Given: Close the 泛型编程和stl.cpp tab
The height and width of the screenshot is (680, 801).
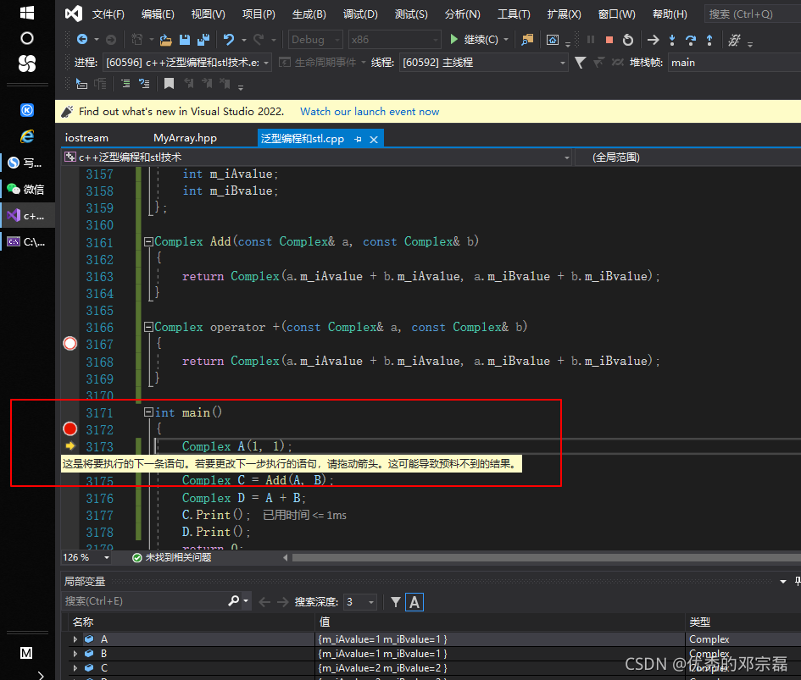Looking at the screenshot, I should pos(374,140).
